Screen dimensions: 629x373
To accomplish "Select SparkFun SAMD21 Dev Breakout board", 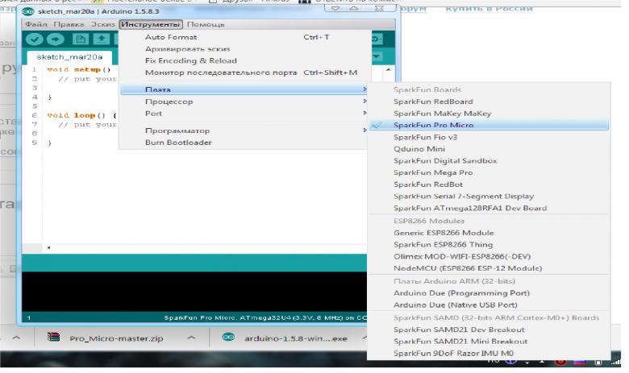I will point(489,329).
